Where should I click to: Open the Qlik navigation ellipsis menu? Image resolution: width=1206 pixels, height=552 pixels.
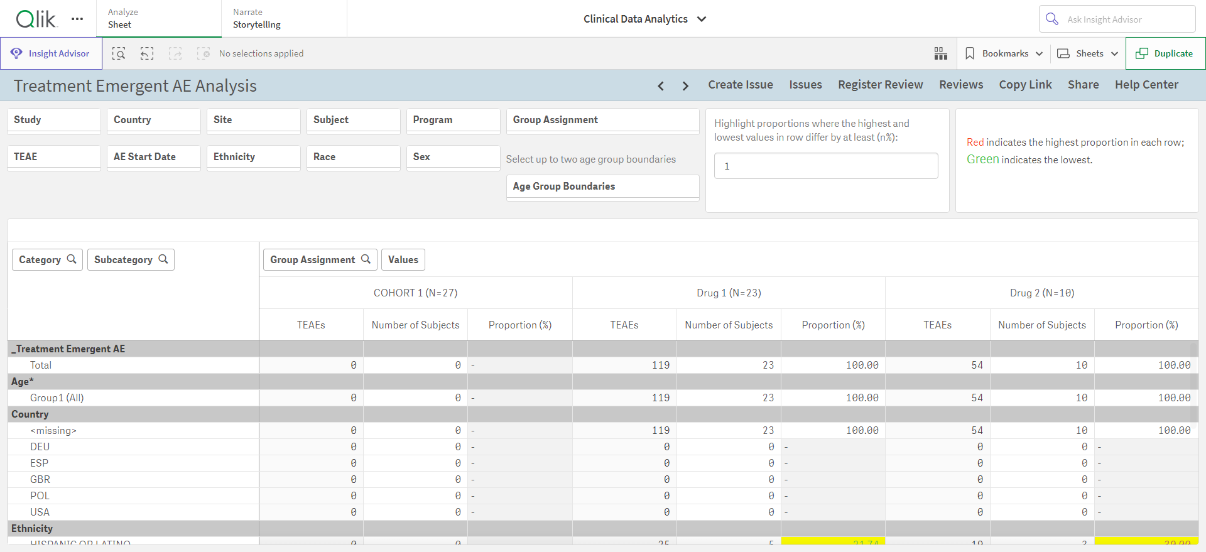coord(77,19)
